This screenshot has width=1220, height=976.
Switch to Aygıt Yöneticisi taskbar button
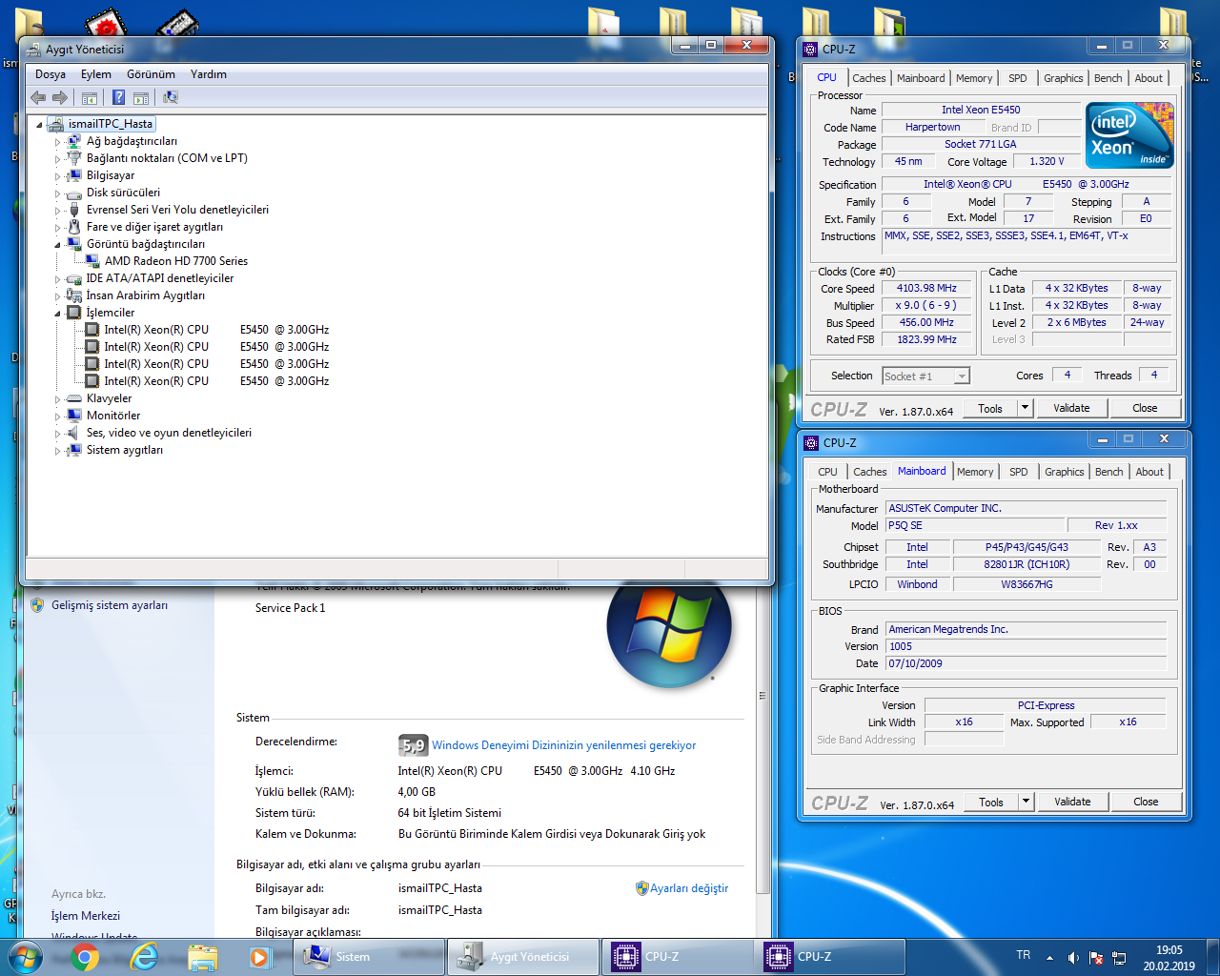click(523, 957)
